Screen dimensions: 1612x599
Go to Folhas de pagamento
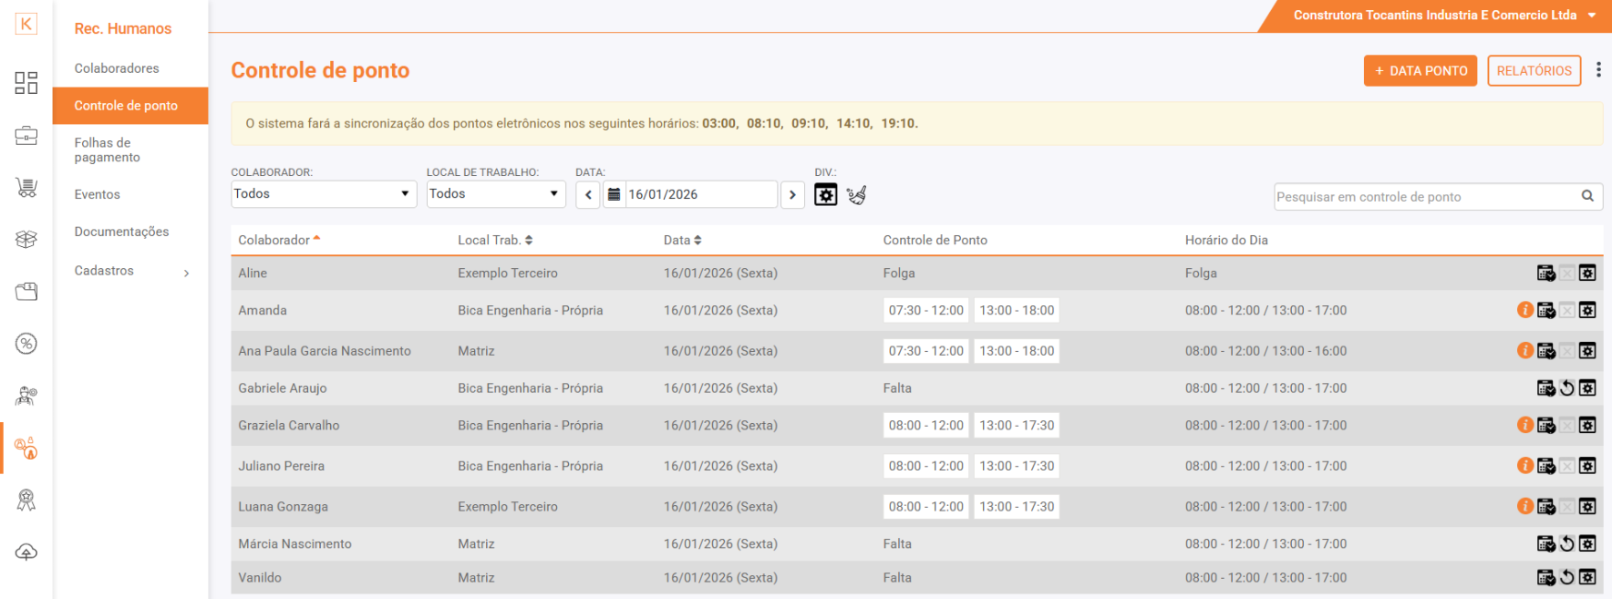point(108,150)
